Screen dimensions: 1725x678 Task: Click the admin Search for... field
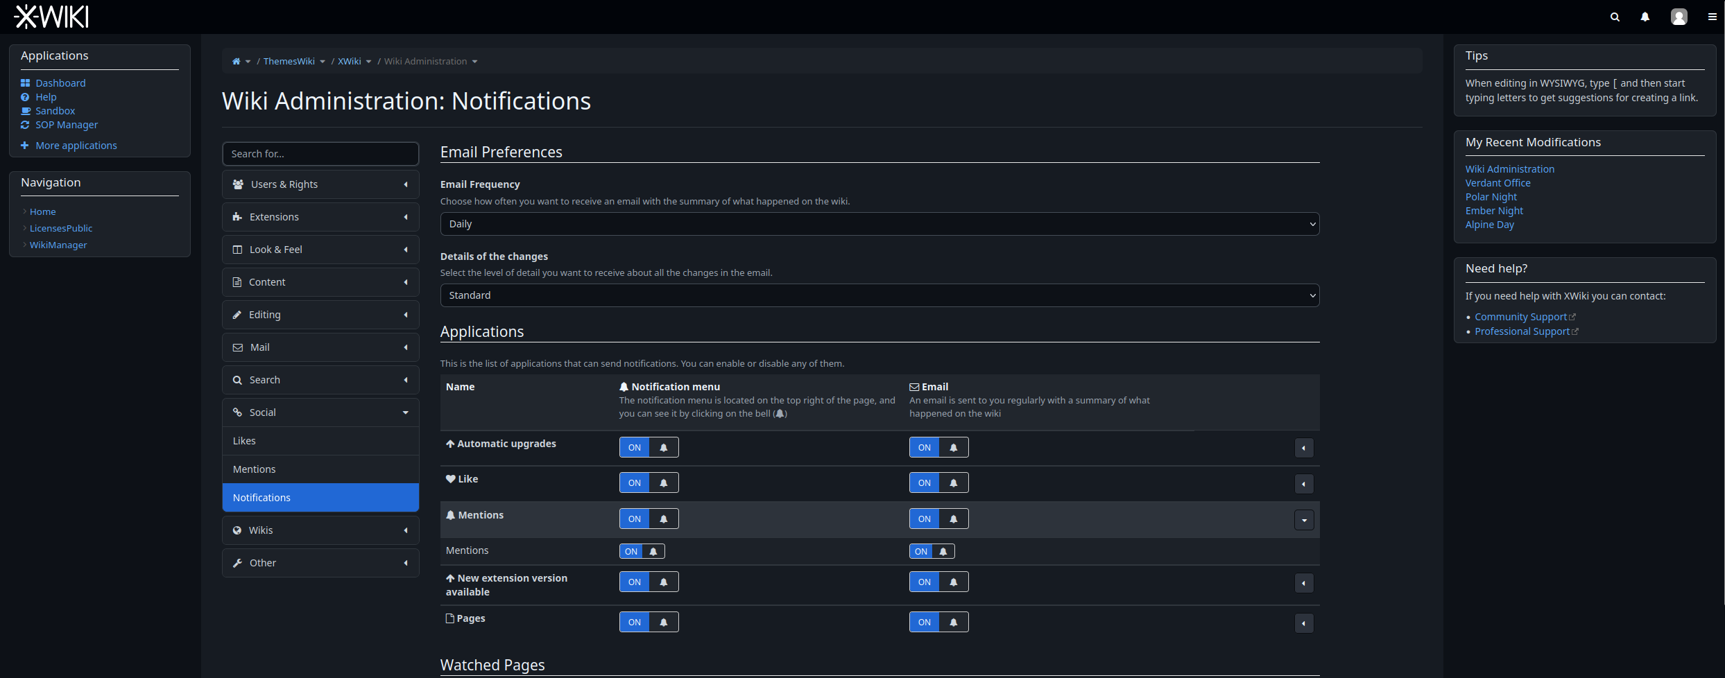point(320,154)
